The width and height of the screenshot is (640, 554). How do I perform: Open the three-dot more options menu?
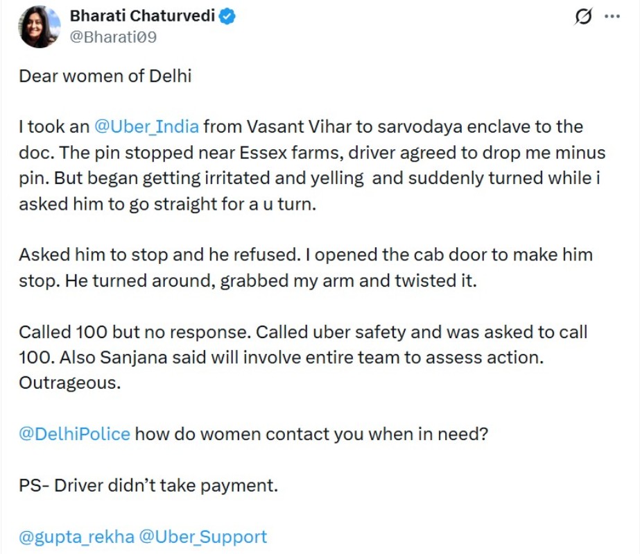coord(612,17)
